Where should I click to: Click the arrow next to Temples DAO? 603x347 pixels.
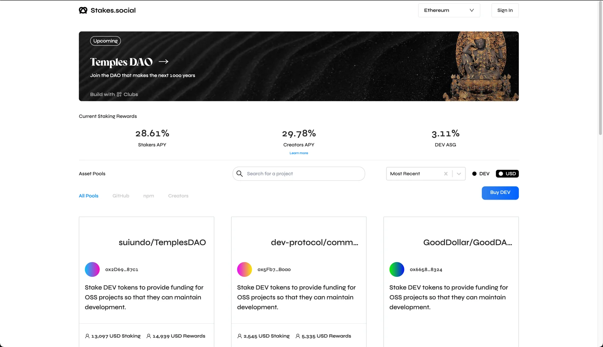tap(163, 61)
